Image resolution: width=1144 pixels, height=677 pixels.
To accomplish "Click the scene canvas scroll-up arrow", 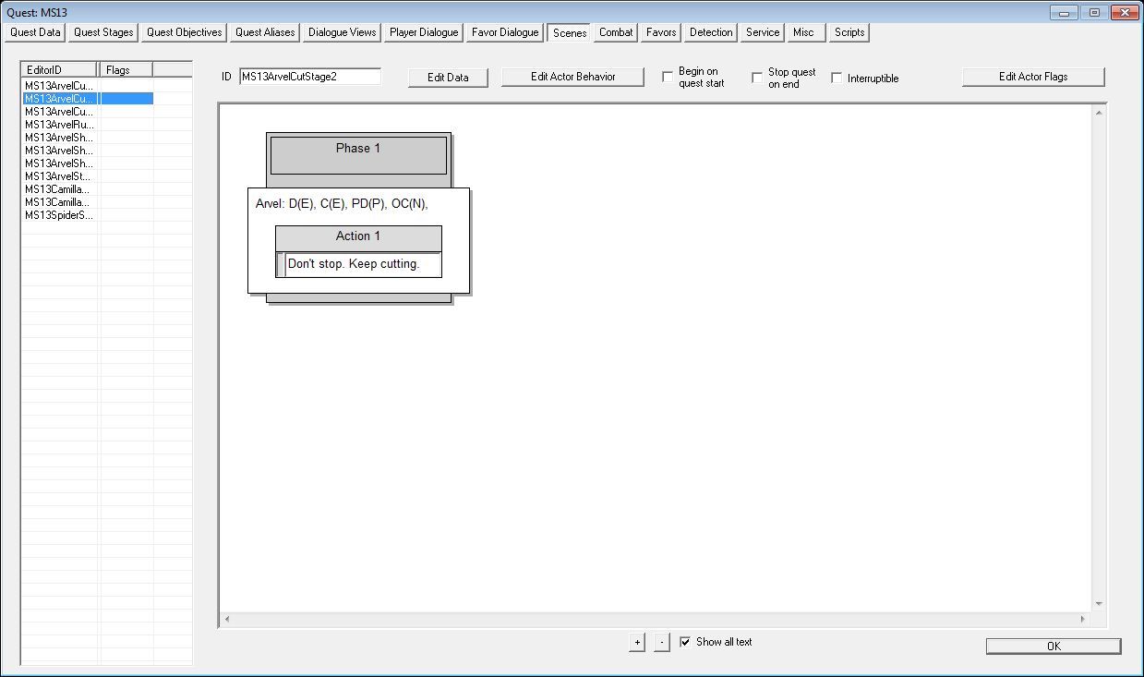I will pyautogui.click(x=1099, y=114).
